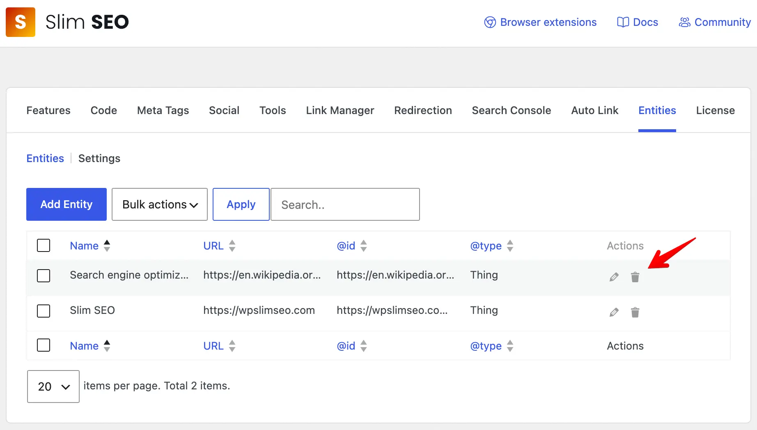Click the Docs book icon
The height and width of the screenshot is (430, 757).
623,22
